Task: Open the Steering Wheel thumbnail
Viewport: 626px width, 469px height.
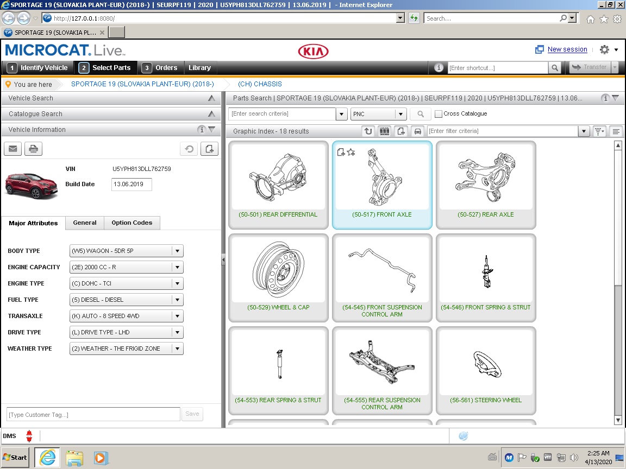Action: [486, 371]
